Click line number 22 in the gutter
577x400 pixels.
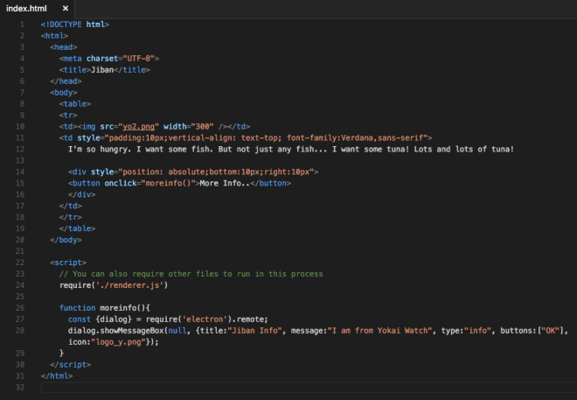(20, 263)
